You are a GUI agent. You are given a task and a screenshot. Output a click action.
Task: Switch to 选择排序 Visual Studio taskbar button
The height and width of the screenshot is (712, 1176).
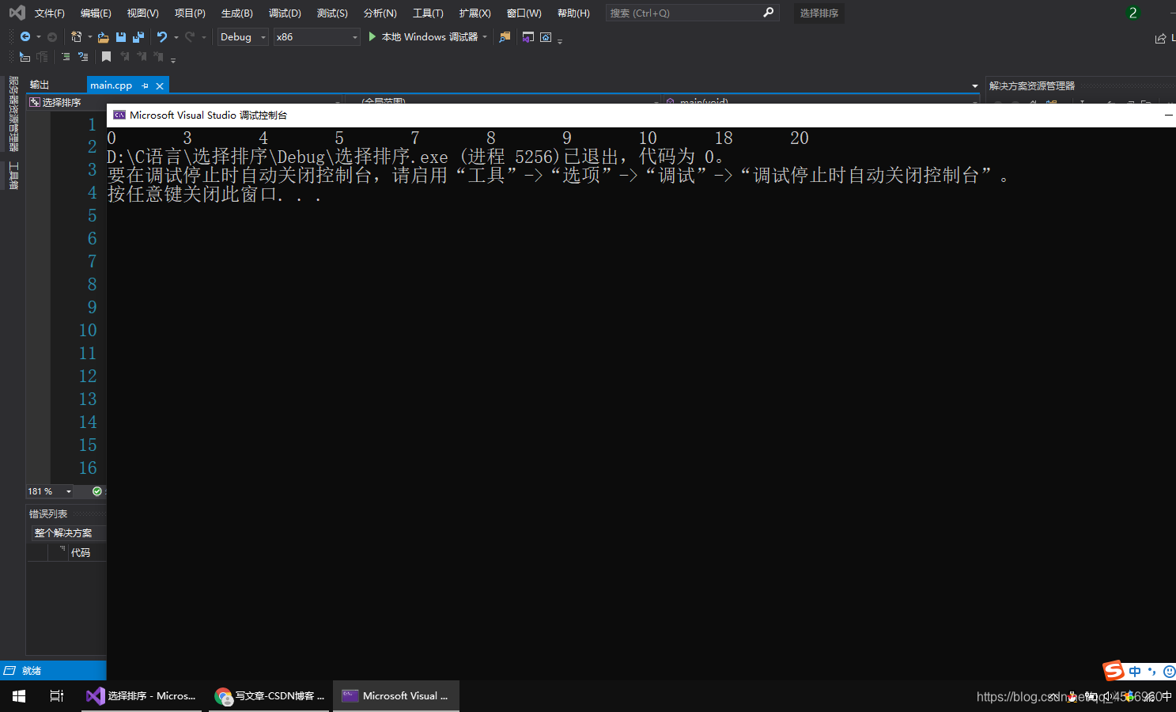142,696
